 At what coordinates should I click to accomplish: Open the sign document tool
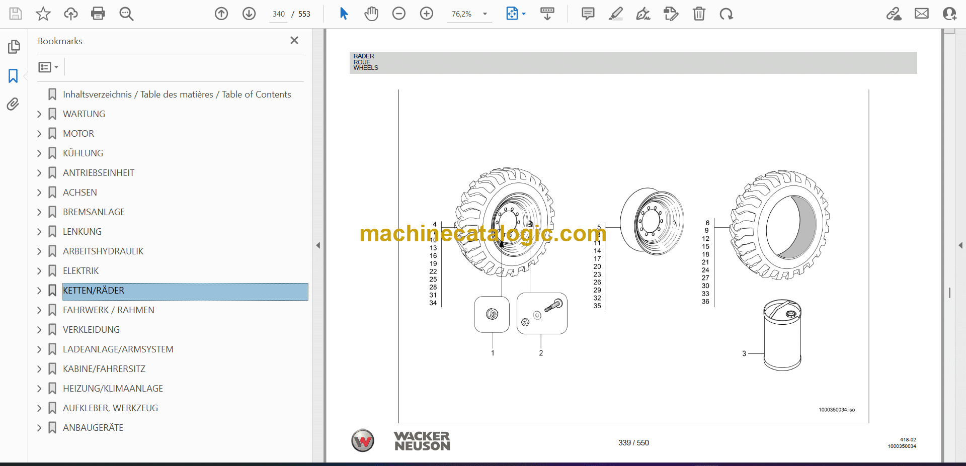[x=643, y=14]
